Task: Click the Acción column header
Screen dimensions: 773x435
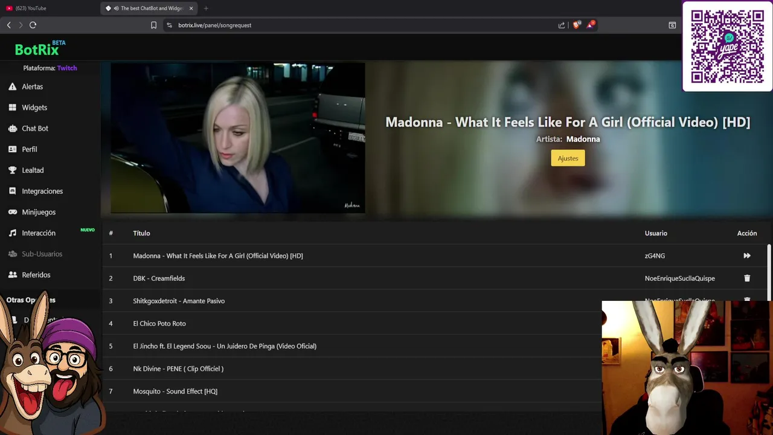Action: (747, 233)
